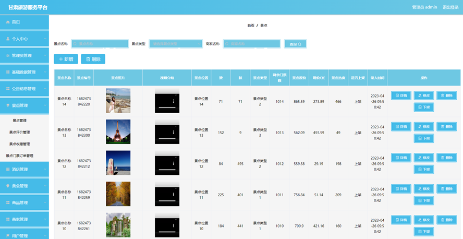Click the video menu dots for 景点名称14

pyautogui.click(x=174, y=101)
